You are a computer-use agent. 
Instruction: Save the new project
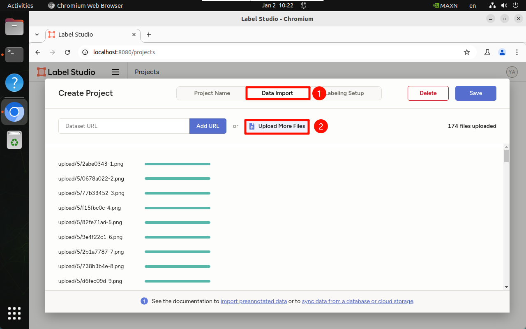click(475, 93)
